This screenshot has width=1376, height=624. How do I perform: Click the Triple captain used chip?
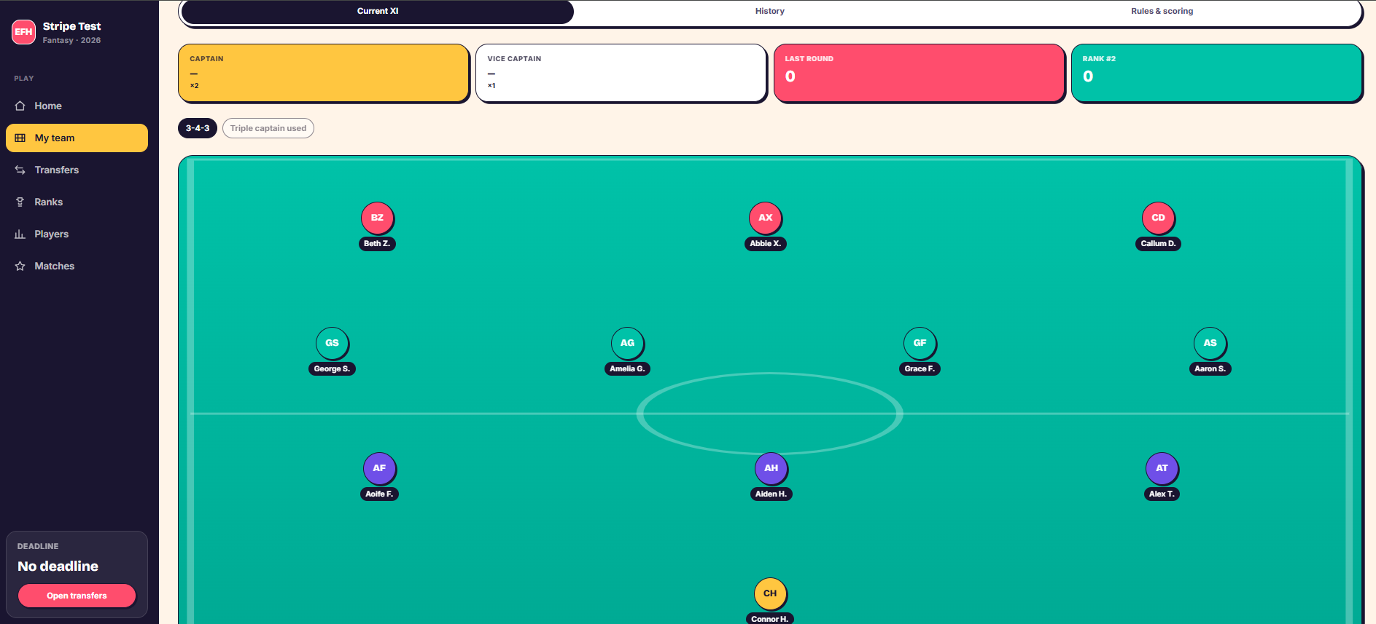tap(268, 128)
